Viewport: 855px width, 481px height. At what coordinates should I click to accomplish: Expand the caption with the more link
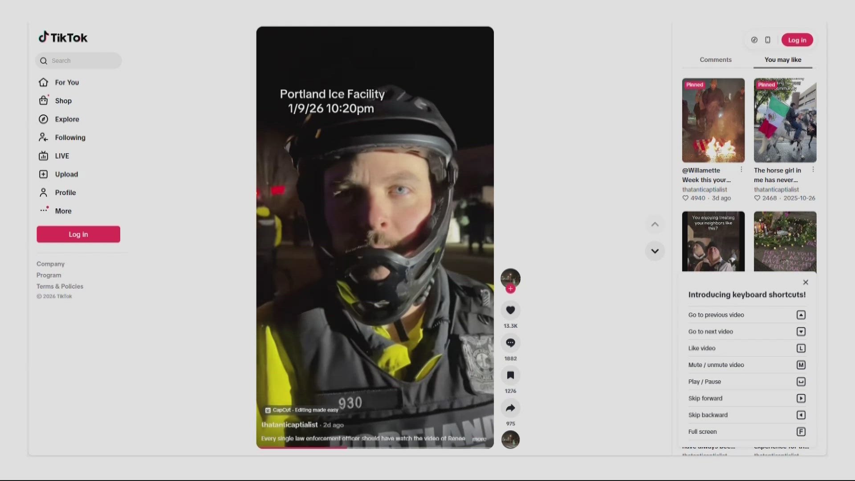tap(479, 439)
